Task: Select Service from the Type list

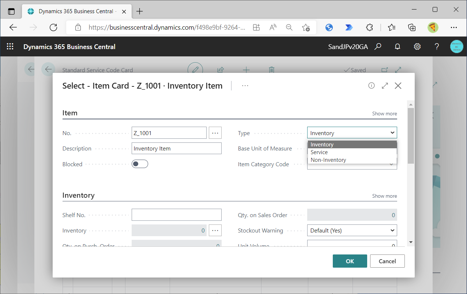Action: (x=319, y=152)
